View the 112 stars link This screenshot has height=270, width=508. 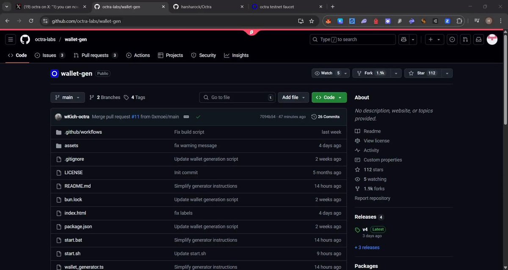coord(369,170)
